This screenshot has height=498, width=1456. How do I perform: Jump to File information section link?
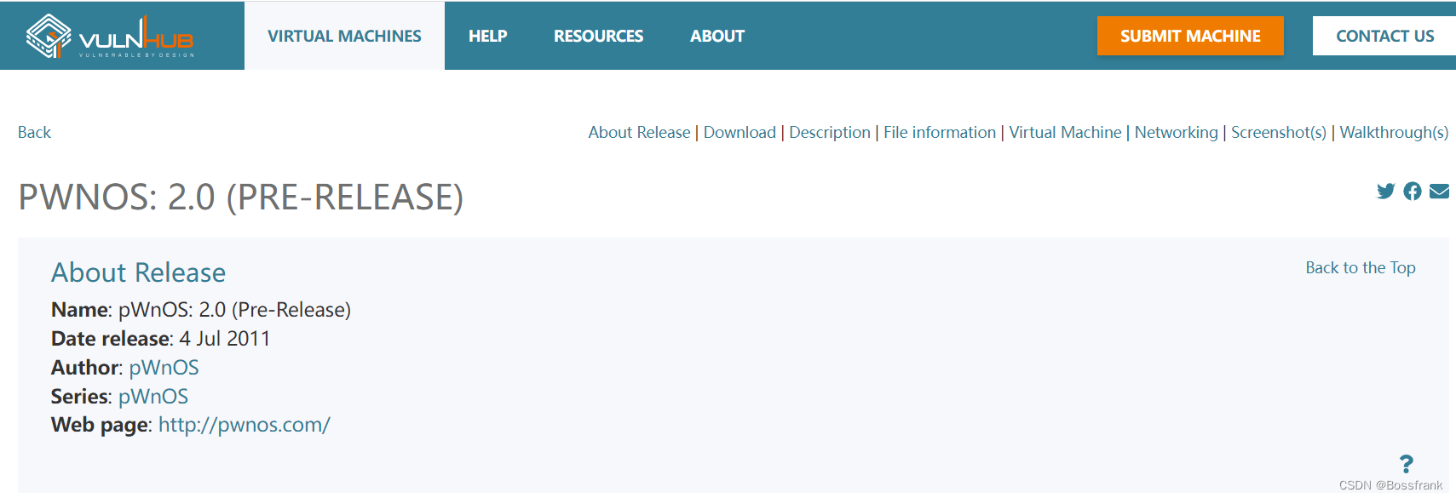click(x=940, y=132)
